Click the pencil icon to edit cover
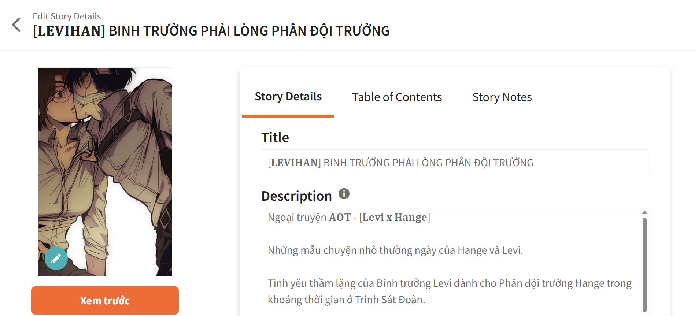 [56, 259]
